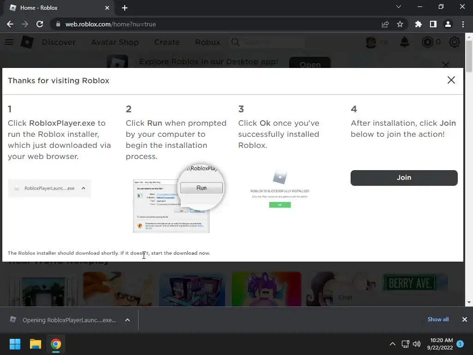Reload the Roblox page
This screenshot has height=355, width=473.
40,24
